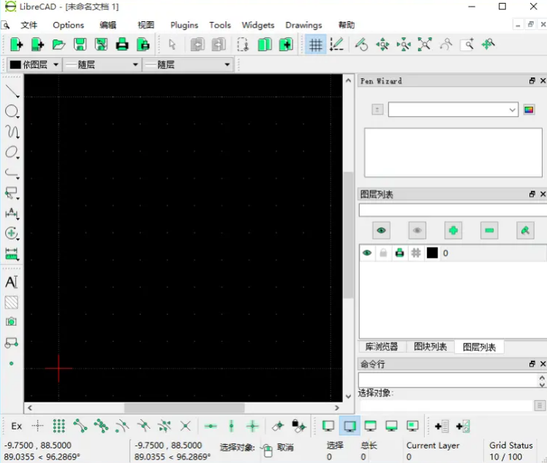
Task: Click the zoom in icon
Action: 382,45
